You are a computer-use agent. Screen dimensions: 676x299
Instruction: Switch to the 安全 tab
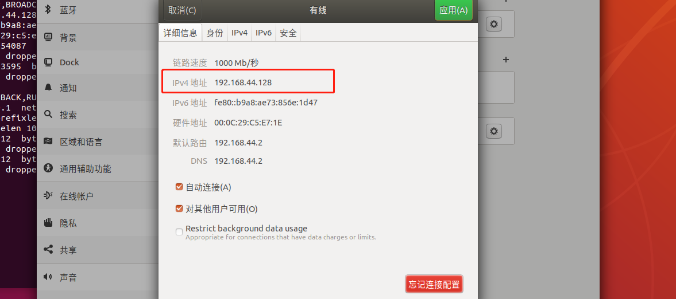(288, 33)
